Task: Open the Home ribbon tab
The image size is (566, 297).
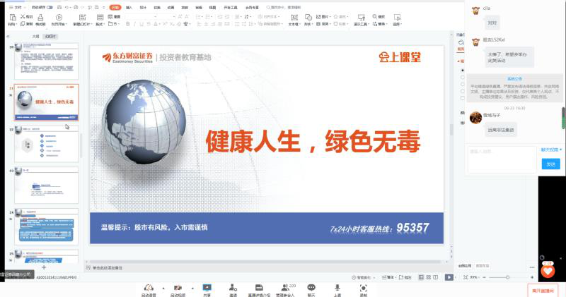Action: 115,7
